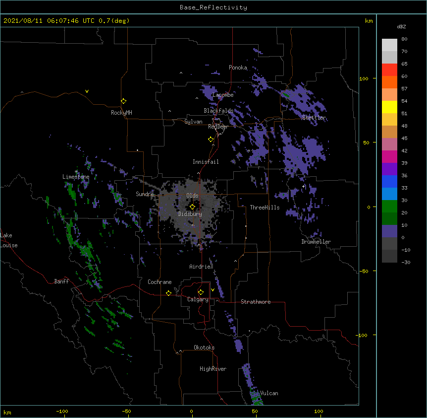Select the Olds label
Viewport: 427px width, 418px height.
192,196
